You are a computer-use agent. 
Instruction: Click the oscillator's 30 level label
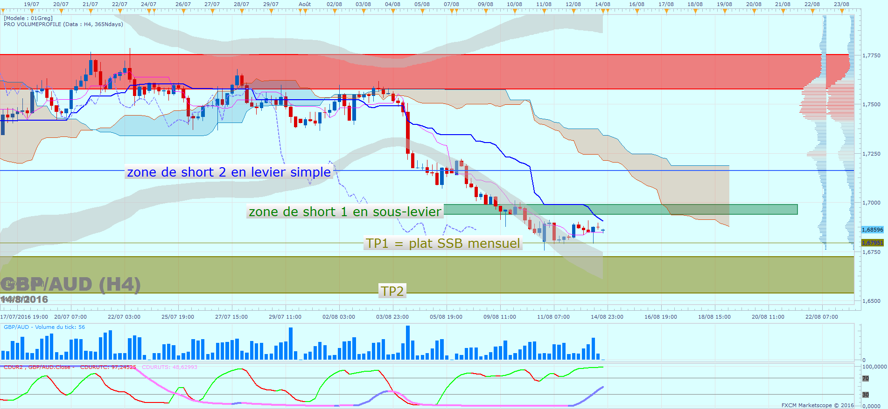click(x=866, y=395)
